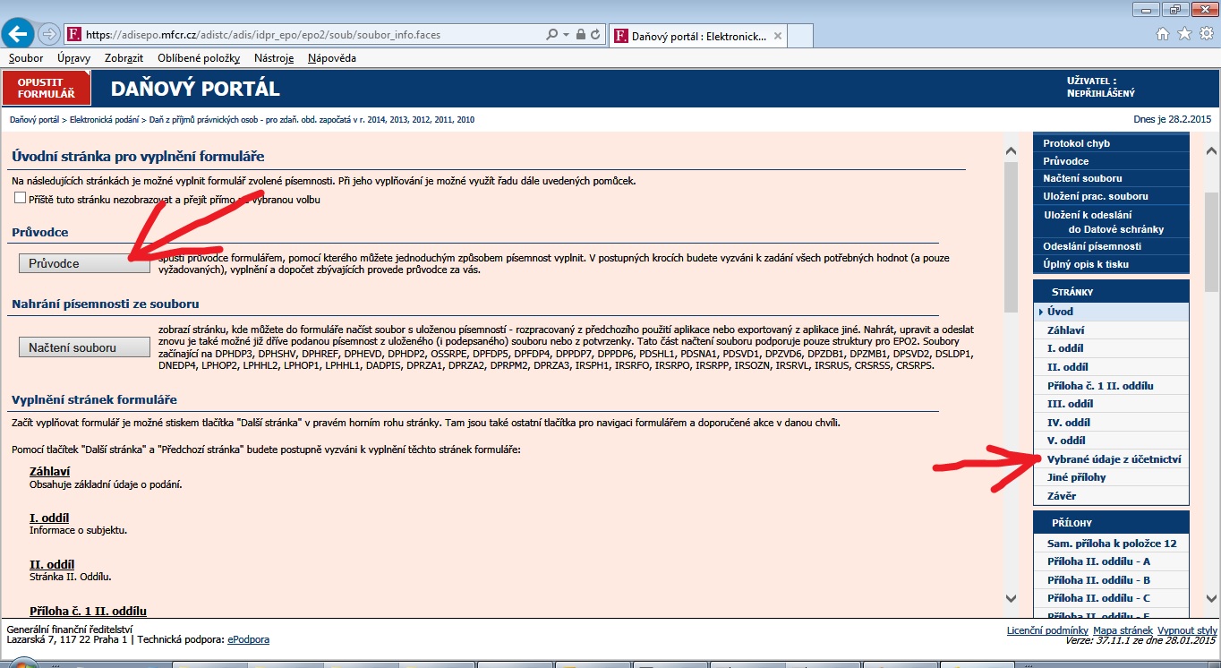Click the main content scrollbar down arrow
This screenshot has height=668, width=1221.
(1012, 598)
